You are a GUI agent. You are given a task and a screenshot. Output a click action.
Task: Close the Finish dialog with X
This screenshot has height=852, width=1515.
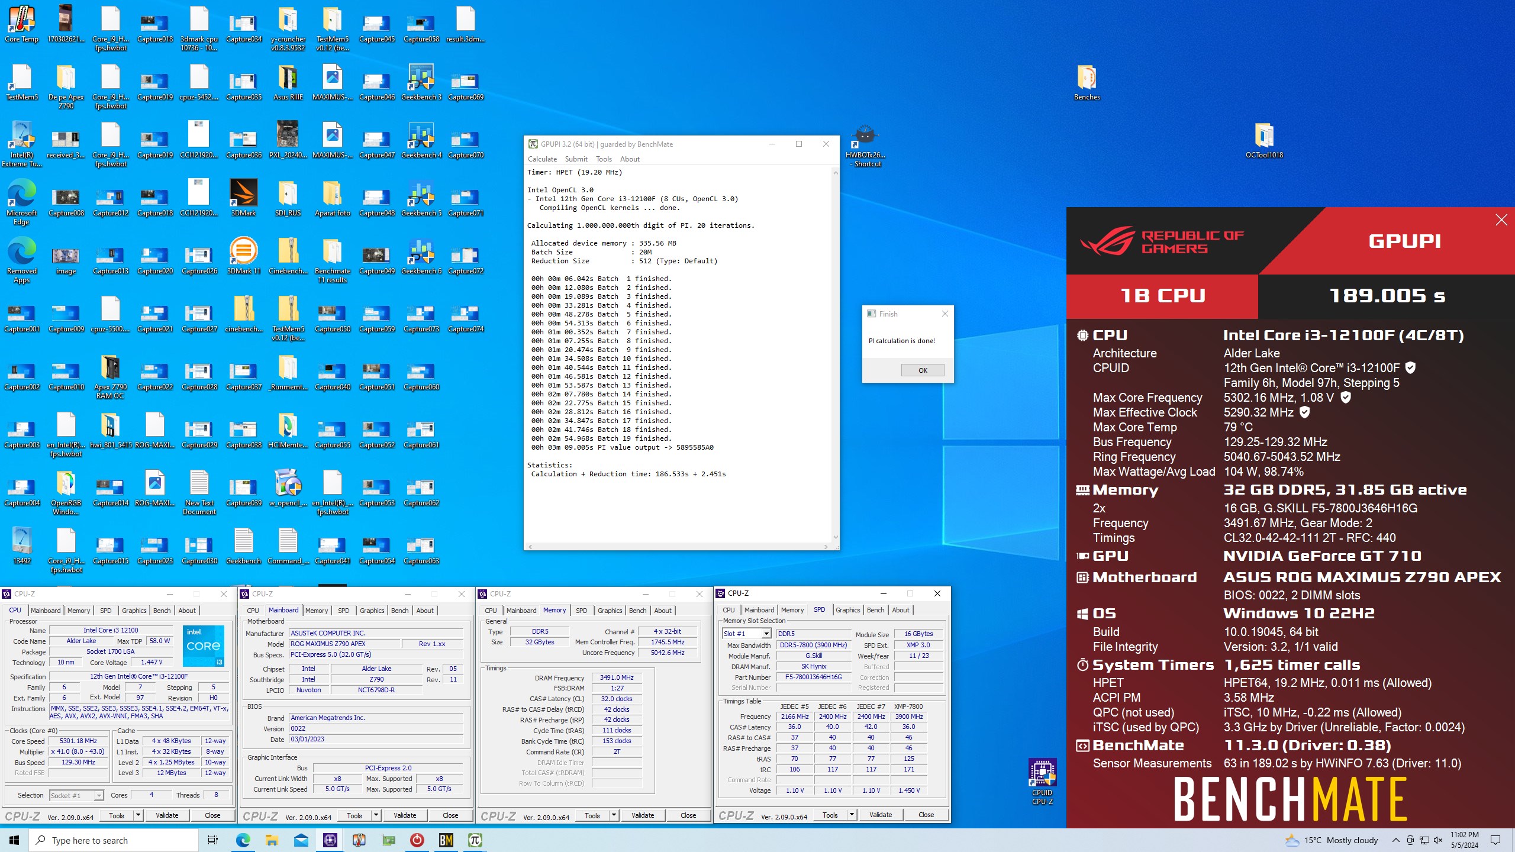click(945, 314)
